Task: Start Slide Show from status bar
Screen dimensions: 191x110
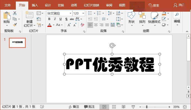Action: pos(133,107)
